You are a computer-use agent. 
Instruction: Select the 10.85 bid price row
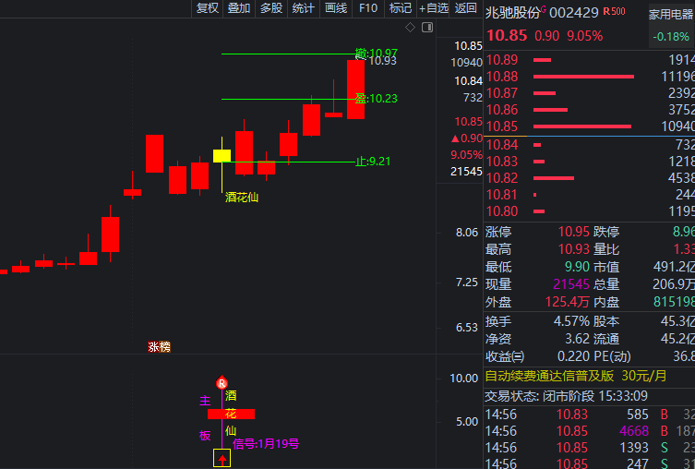(589, 126)
